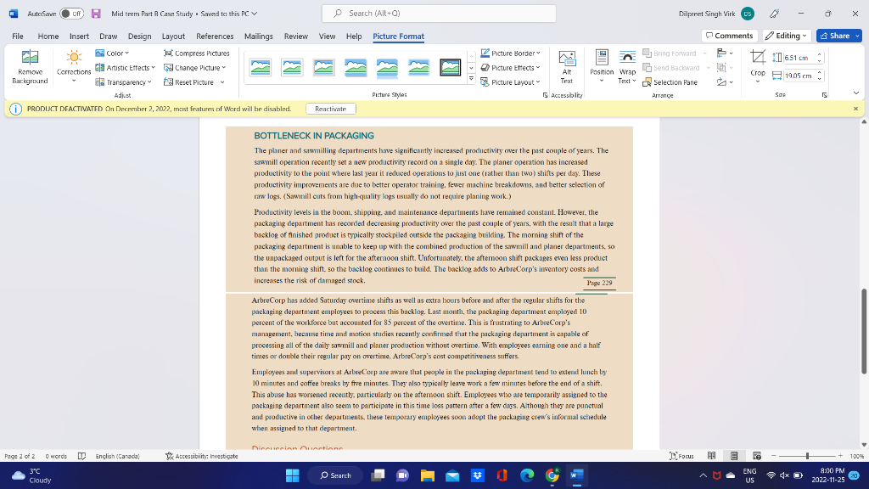
Task: Open Google Chrome from taskbar
Action: tap(552, 475)
